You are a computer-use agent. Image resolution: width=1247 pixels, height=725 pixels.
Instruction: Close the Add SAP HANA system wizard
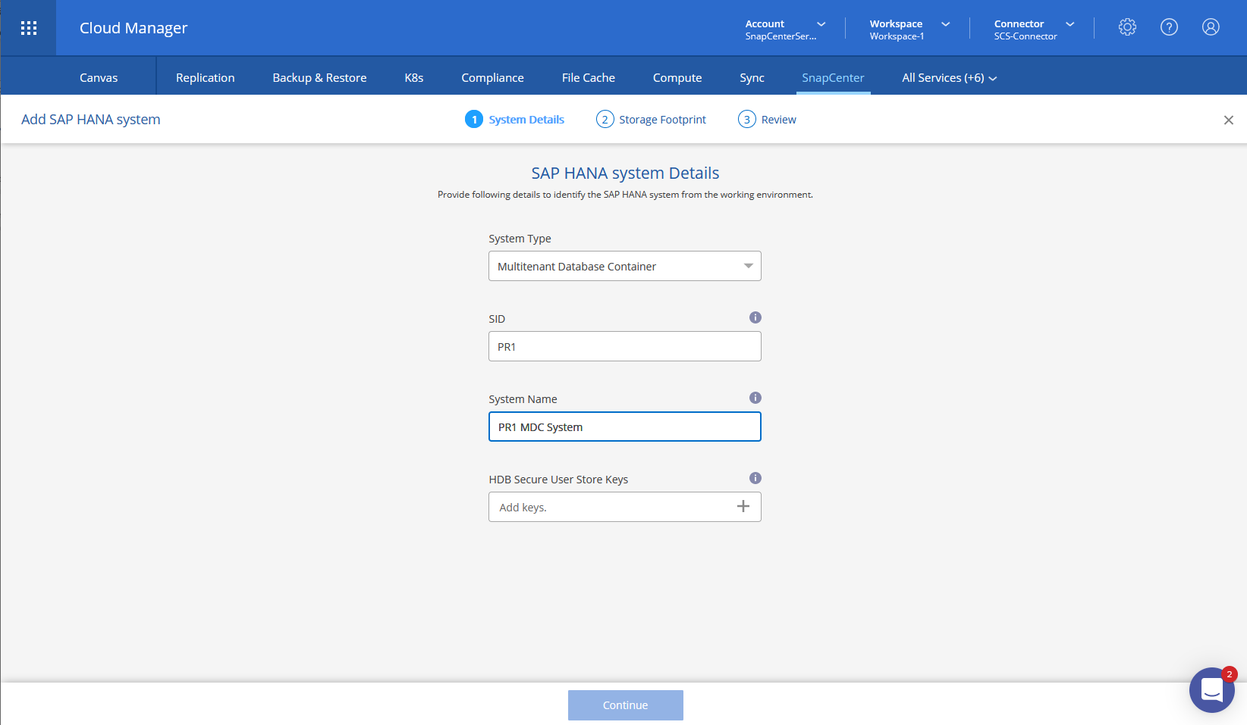(1228, 120)
